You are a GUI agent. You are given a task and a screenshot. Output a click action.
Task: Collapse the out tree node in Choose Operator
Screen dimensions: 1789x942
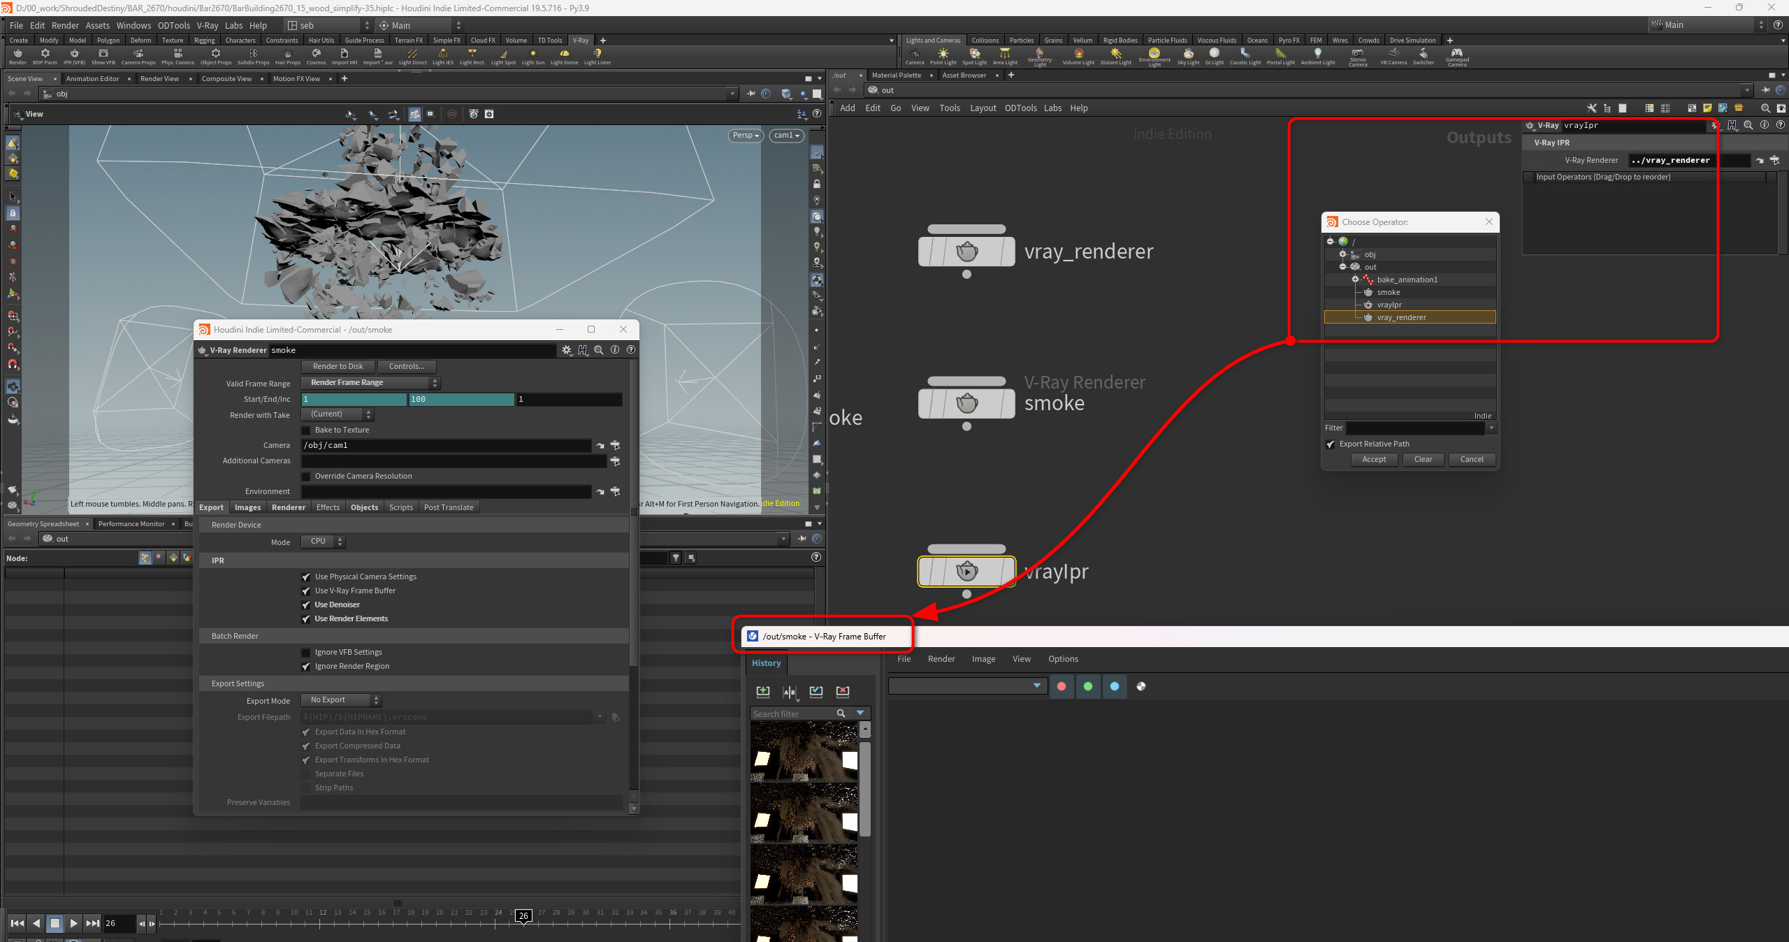point(1342,267)
